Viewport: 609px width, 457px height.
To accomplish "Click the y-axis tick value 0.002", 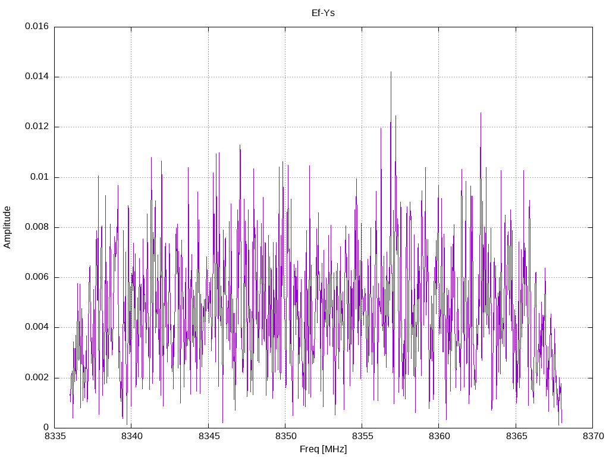I will (x=37, y=378).
